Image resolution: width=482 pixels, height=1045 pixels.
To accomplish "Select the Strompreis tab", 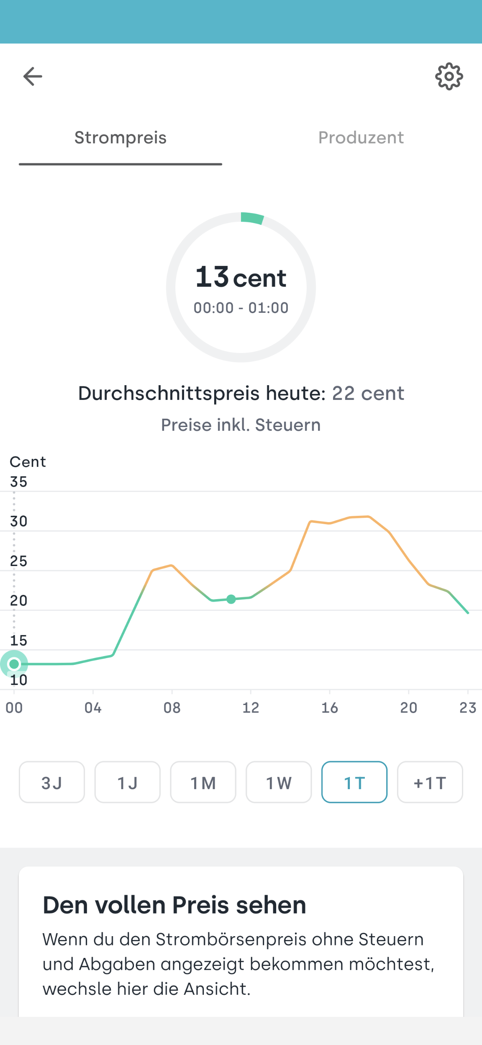I will pos(120,138).
